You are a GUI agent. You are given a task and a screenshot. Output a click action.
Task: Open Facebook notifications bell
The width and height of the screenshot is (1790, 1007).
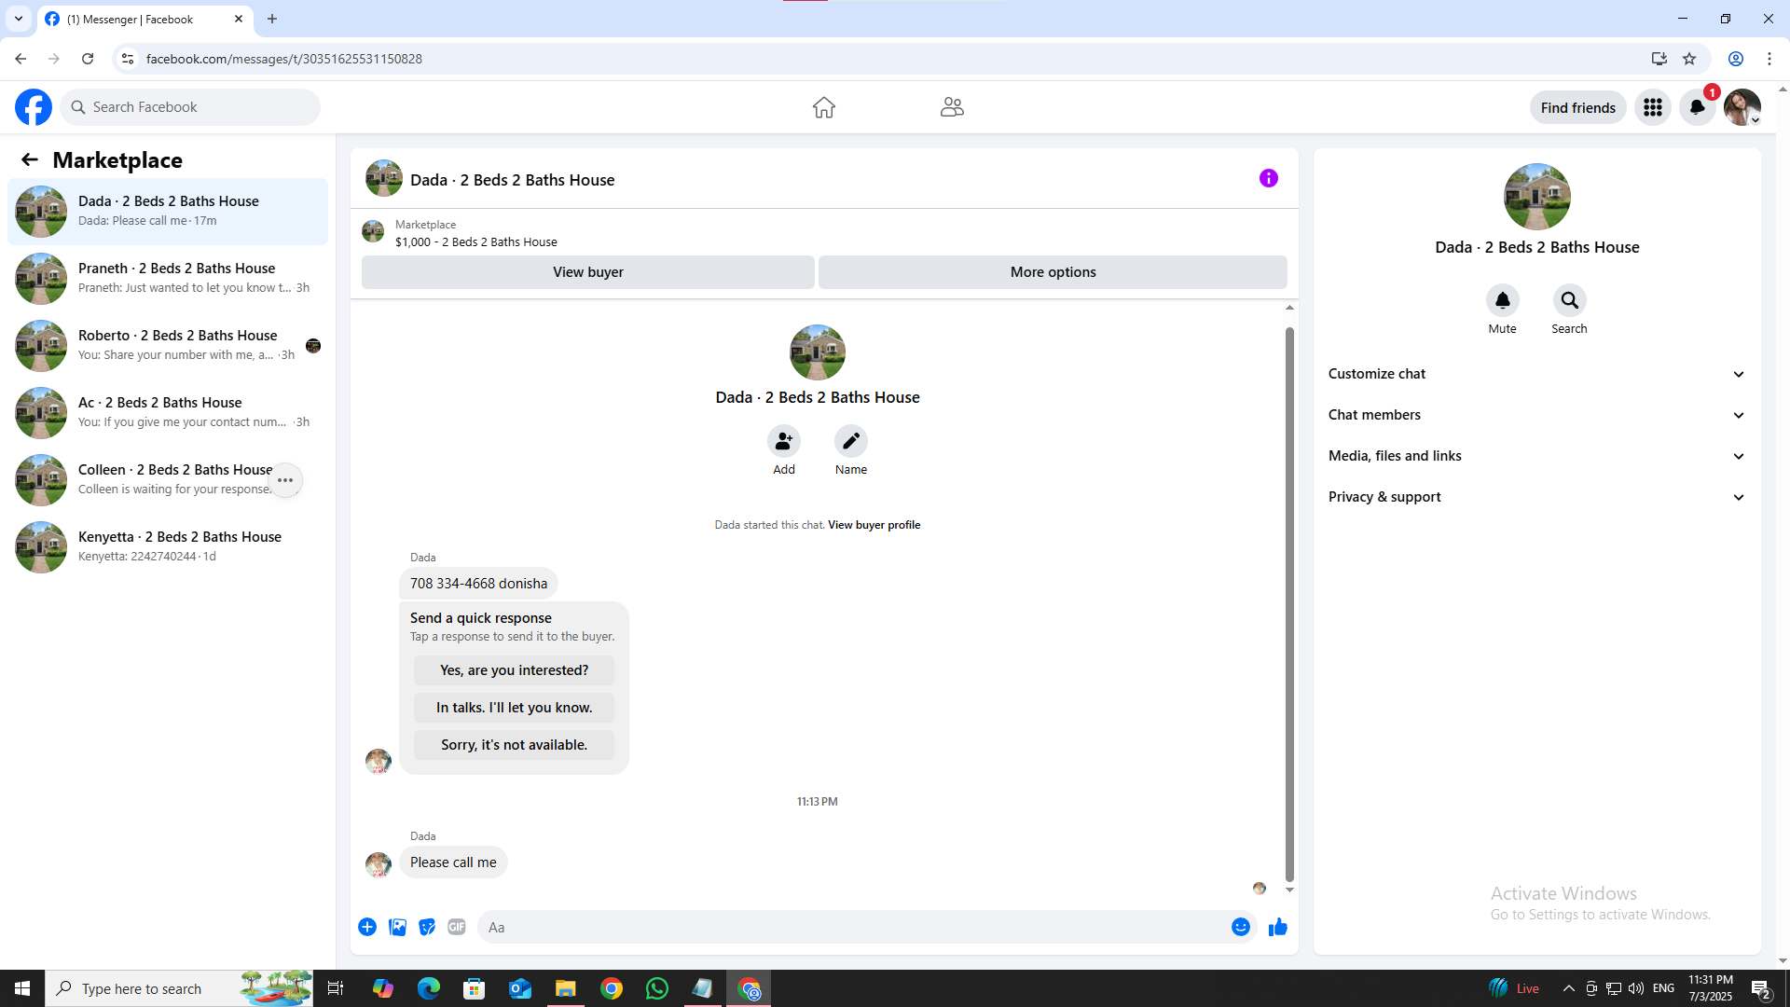click(1697, 107)
